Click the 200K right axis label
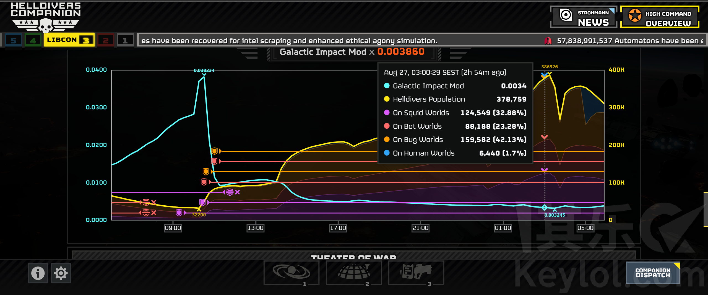Screen dimensions: 708x295 [x=616, y=145]
